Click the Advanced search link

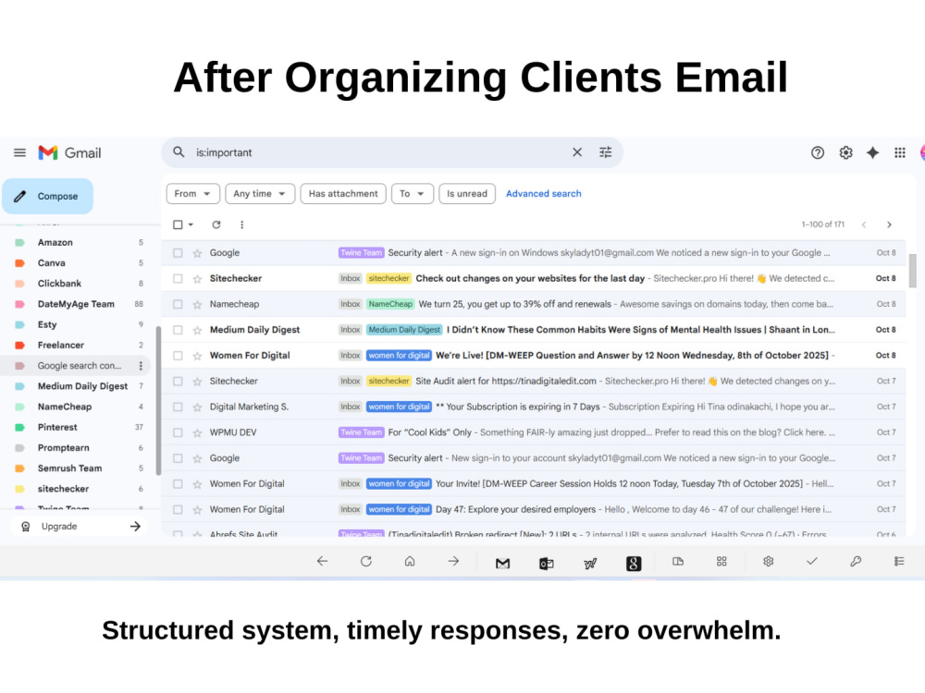(543, 193)
